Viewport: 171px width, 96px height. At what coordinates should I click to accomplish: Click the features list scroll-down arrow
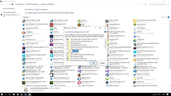tap(105, 60)
